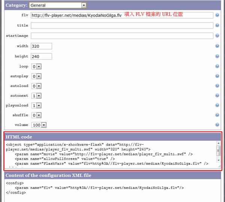
Task: Click into the title text field
Action: (122, 26)
